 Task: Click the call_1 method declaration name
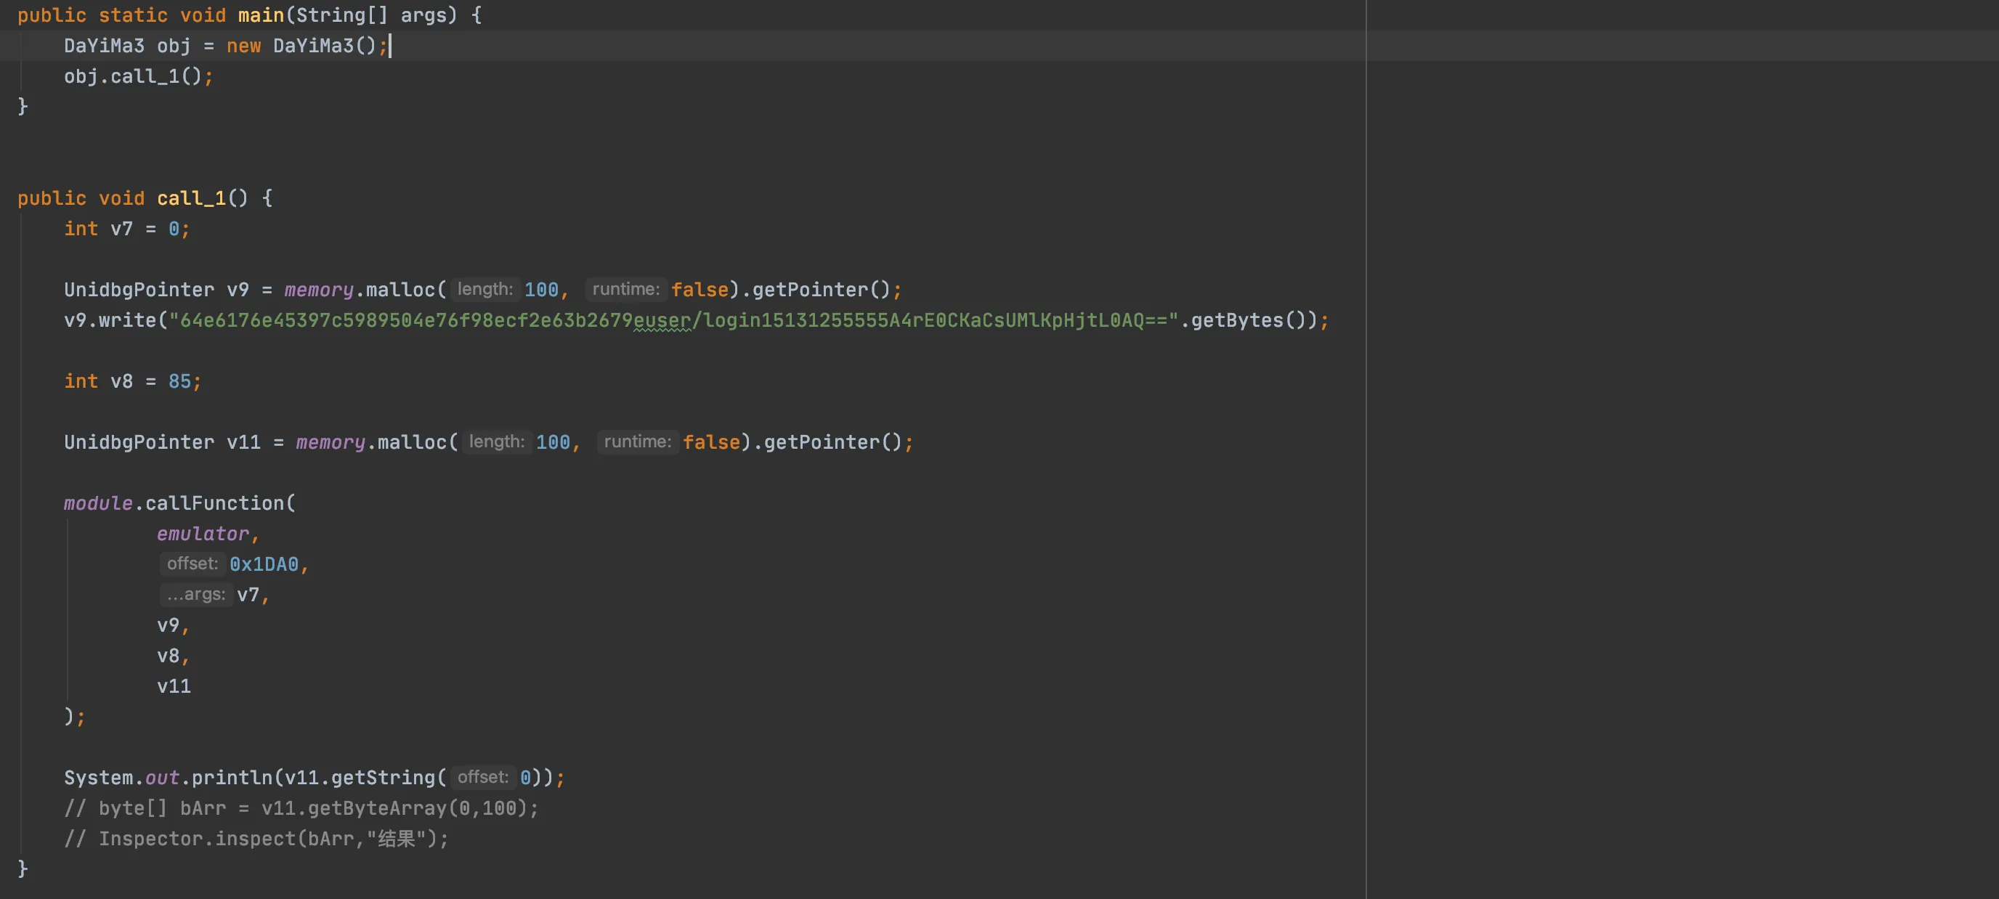coord(191,198)
